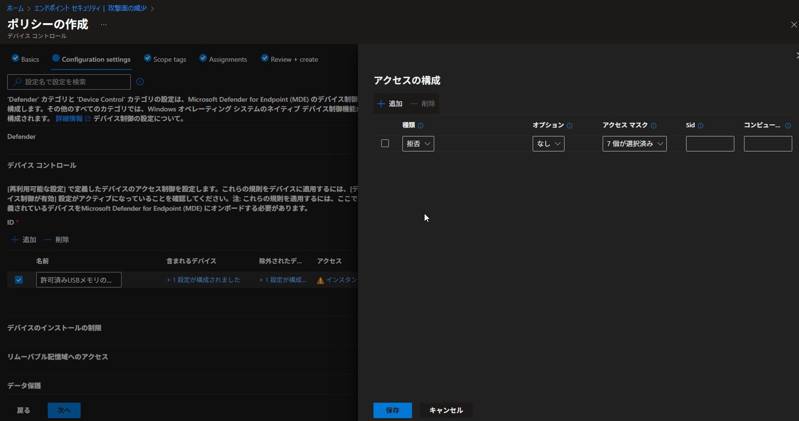Open the 詳細情報 link
The height and width of the screenshot is (421, 799).
(69, 119)
